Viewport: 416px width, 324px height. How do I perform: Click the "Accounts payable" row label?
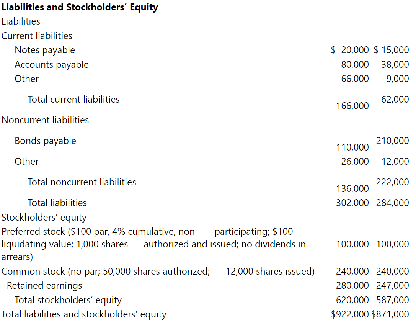[52, 65]
